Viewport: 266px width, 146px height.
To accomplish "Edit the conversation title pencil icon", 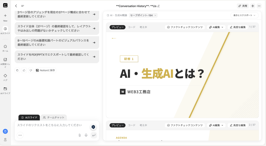I will (159, 6).
